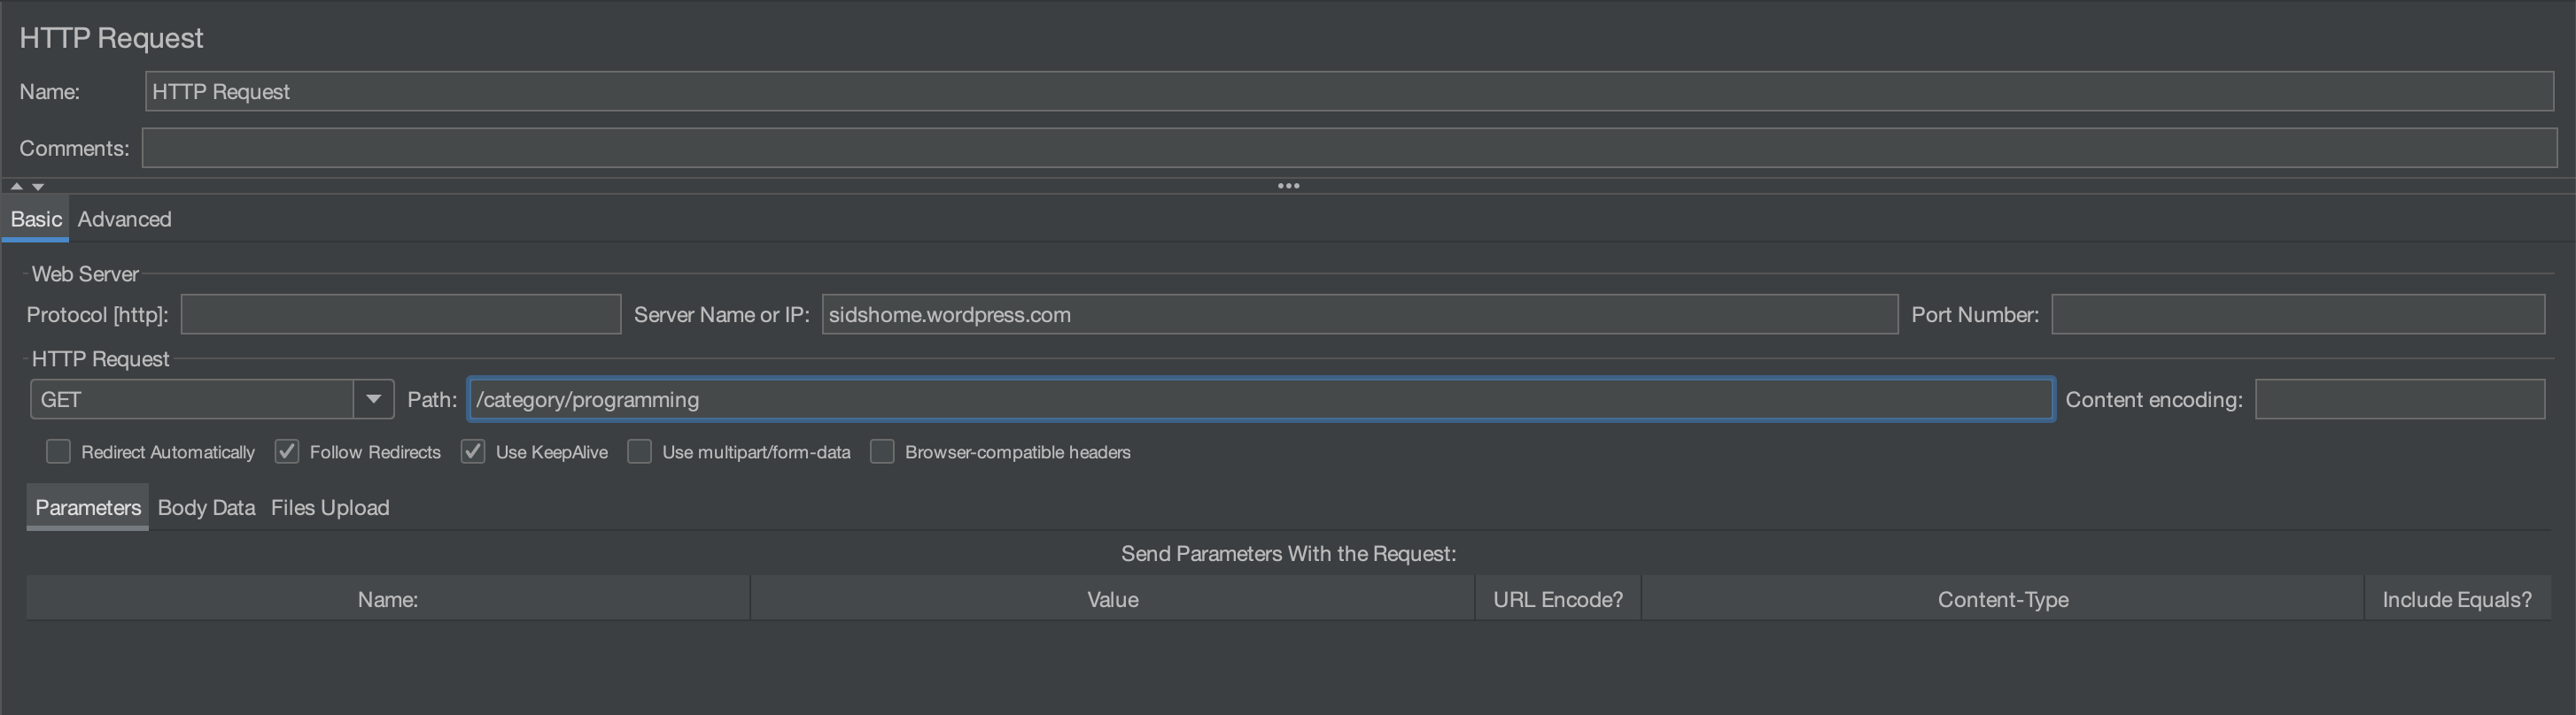Enable Use multipart/form-data checkbox
Image resolution: width=2576 pixels, height=715 pixels.
[x=640, y=451]
